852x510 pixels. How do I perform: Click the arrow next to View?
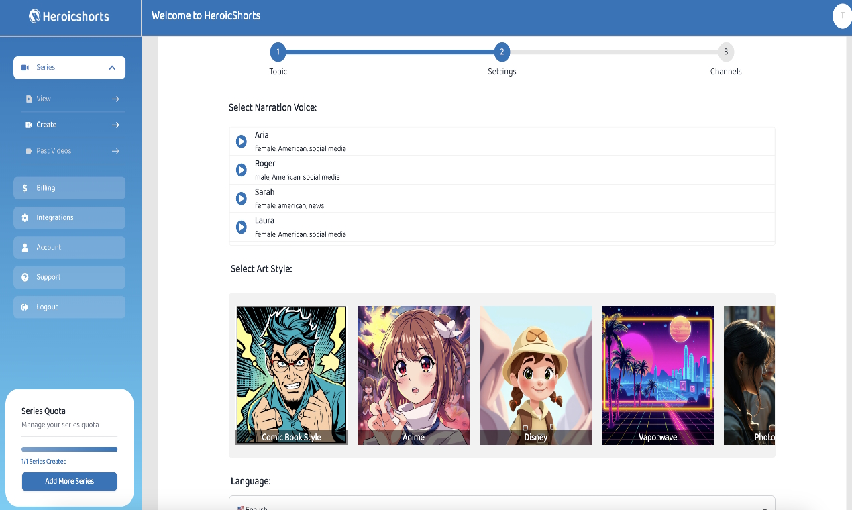point(115,99)
